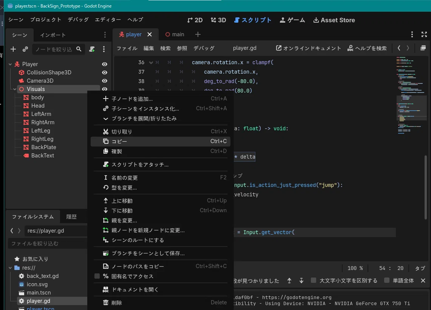Select the Head mesh node
The width and height of the screenshot is (431, 310).
point(38,106)
